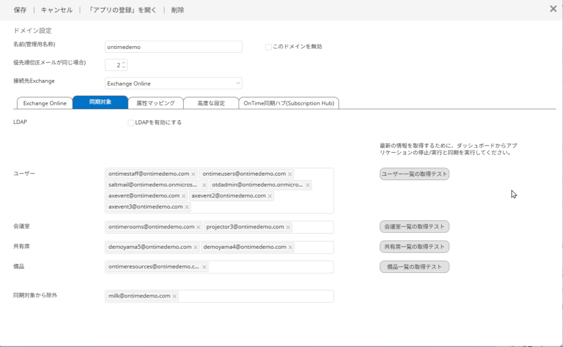Viewport: 563px width, 347px height.
Task: Enable the このドメインを無効 checkbox
Action: click(268, 47)
